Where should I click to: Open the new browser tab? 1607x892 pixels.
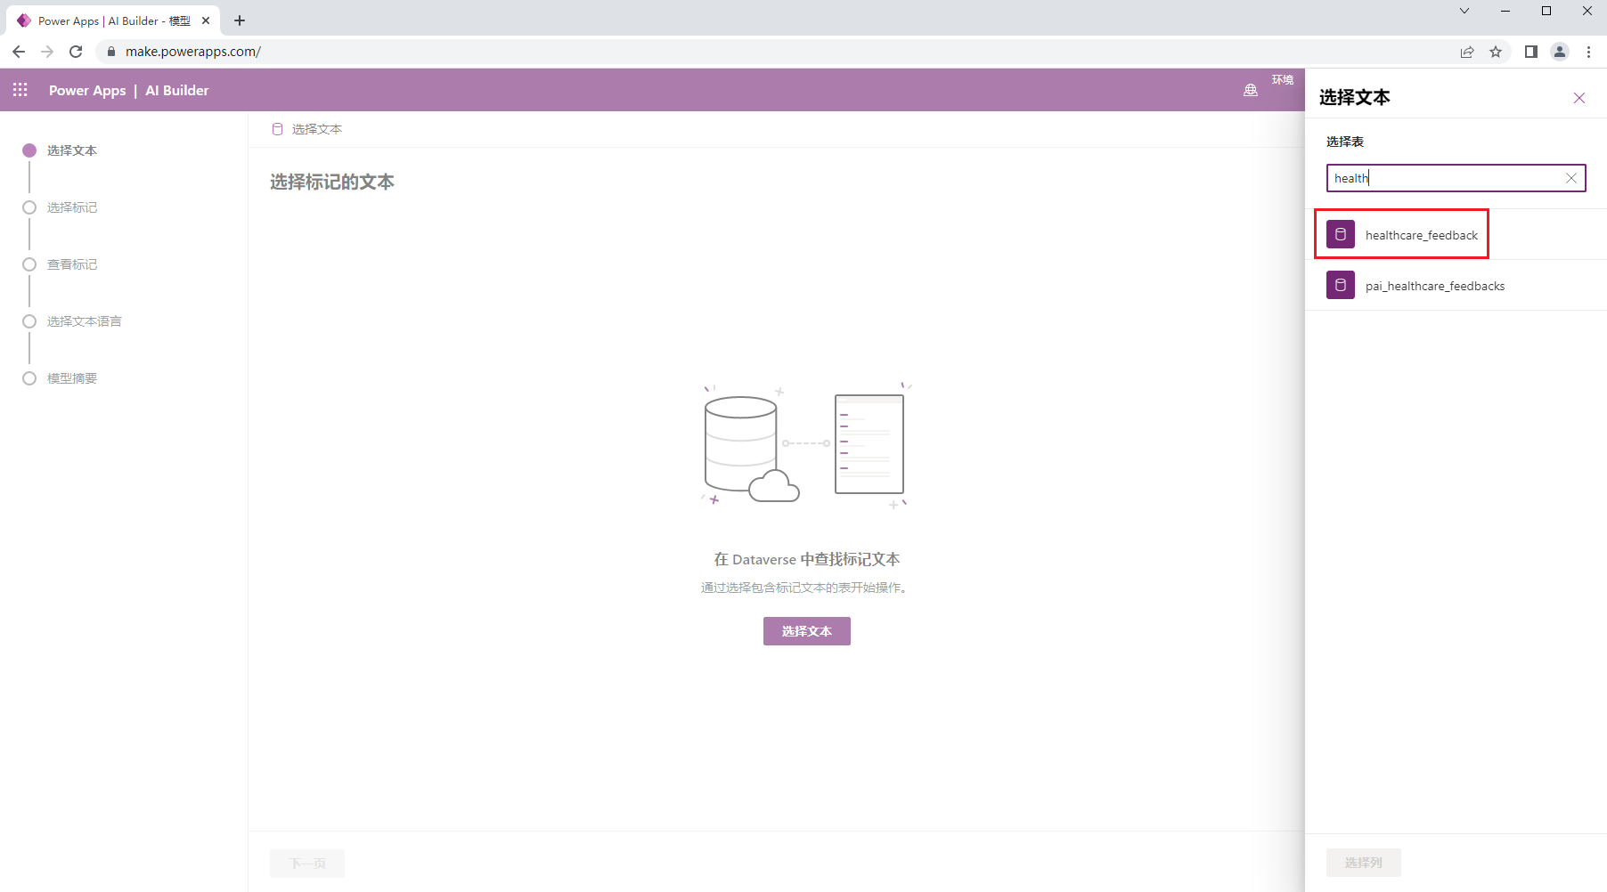[x=240, y=20]
